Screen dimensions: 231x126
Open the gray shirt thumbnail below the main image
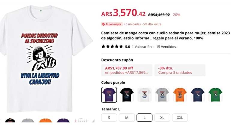pyautogui.click(x=28, y=121)
